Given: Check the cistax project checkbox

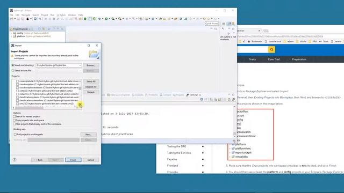Looking at the screenshot, I should 17,91.
